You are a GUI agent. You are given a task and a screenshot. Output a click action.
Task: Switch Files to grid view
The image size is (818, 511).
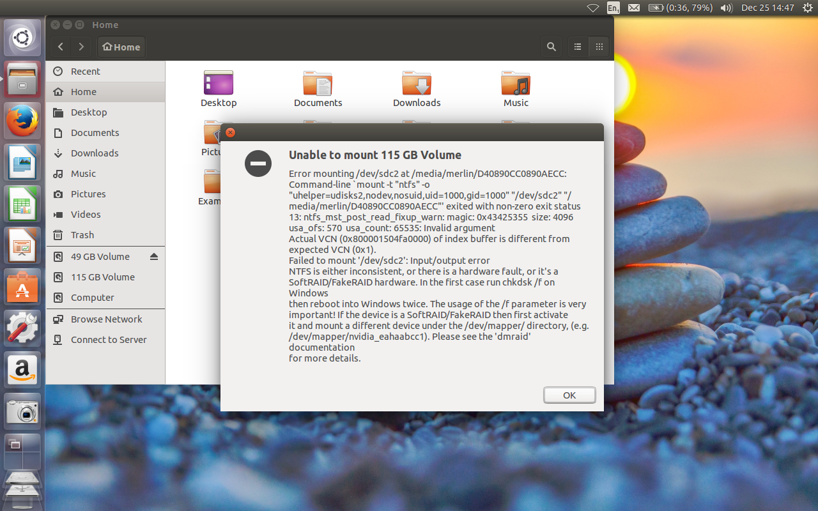coord(599,47)
